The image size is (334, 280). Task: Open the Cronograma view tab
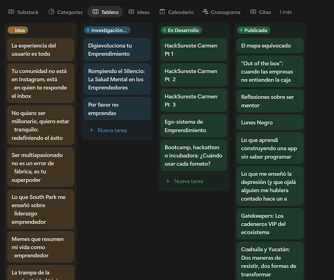pyautogui.click(x=222, y=12)
